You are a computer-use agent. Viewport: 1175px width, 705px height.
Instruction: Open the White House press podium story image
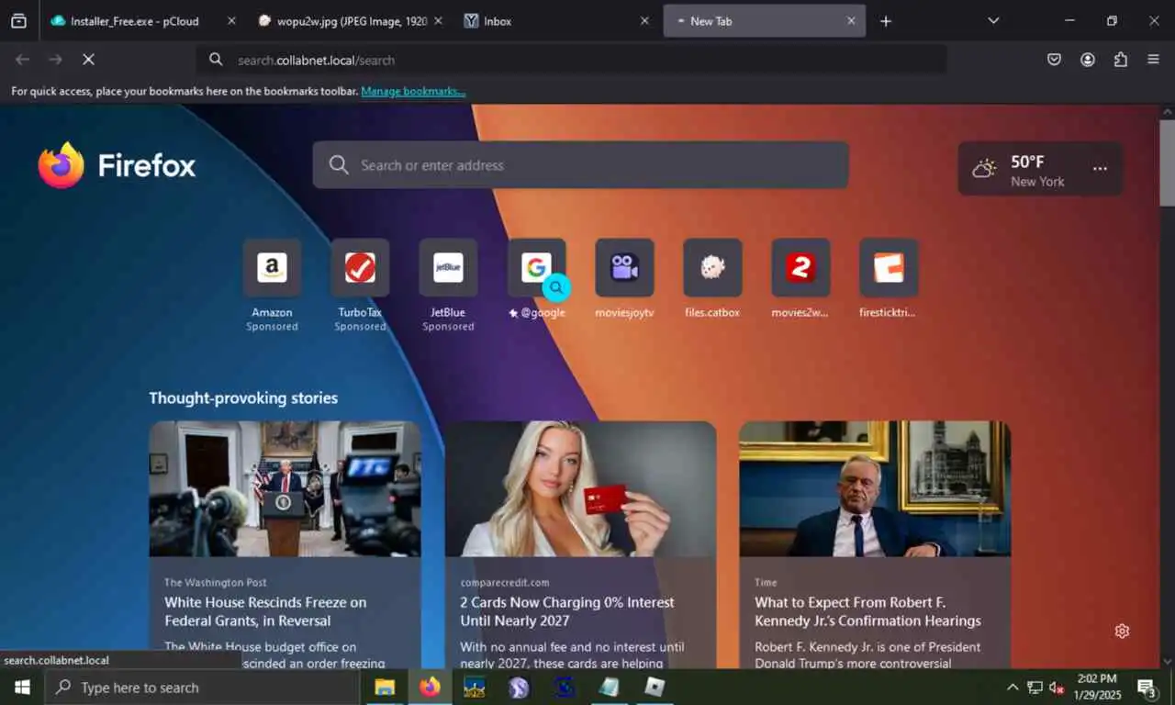(285, 488)
